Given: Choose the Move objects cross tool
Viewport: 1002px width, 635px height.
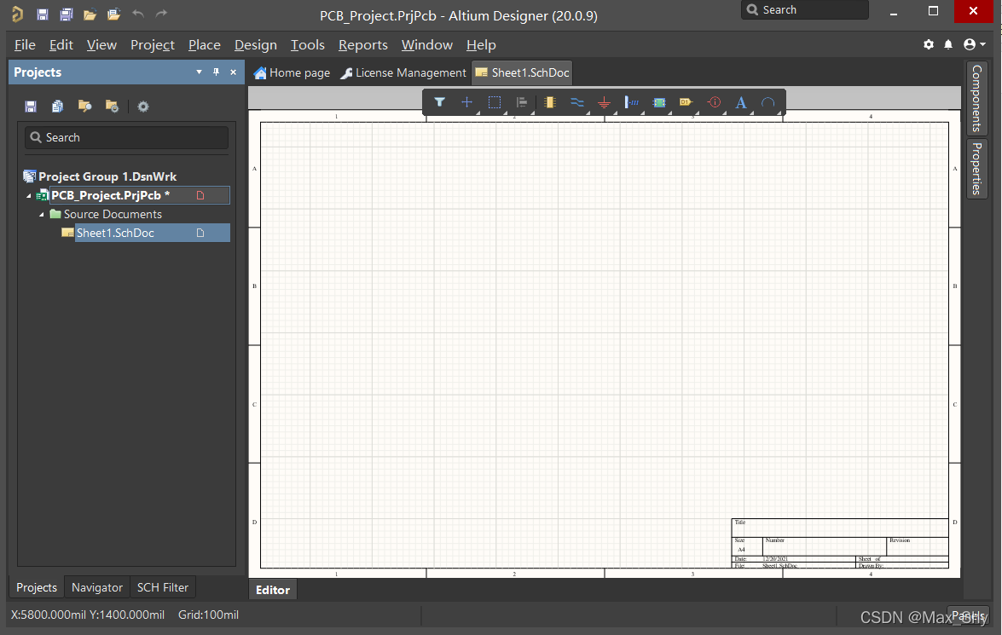Looking at the screenshot, I should pyautogui.click(x=467, y=102).
